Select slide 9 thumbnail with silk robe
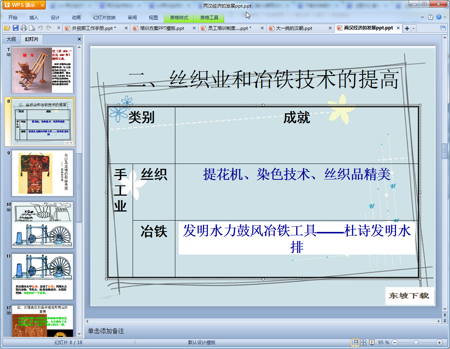Viewport: 450px width, 349px height. (x=42, y=173)
